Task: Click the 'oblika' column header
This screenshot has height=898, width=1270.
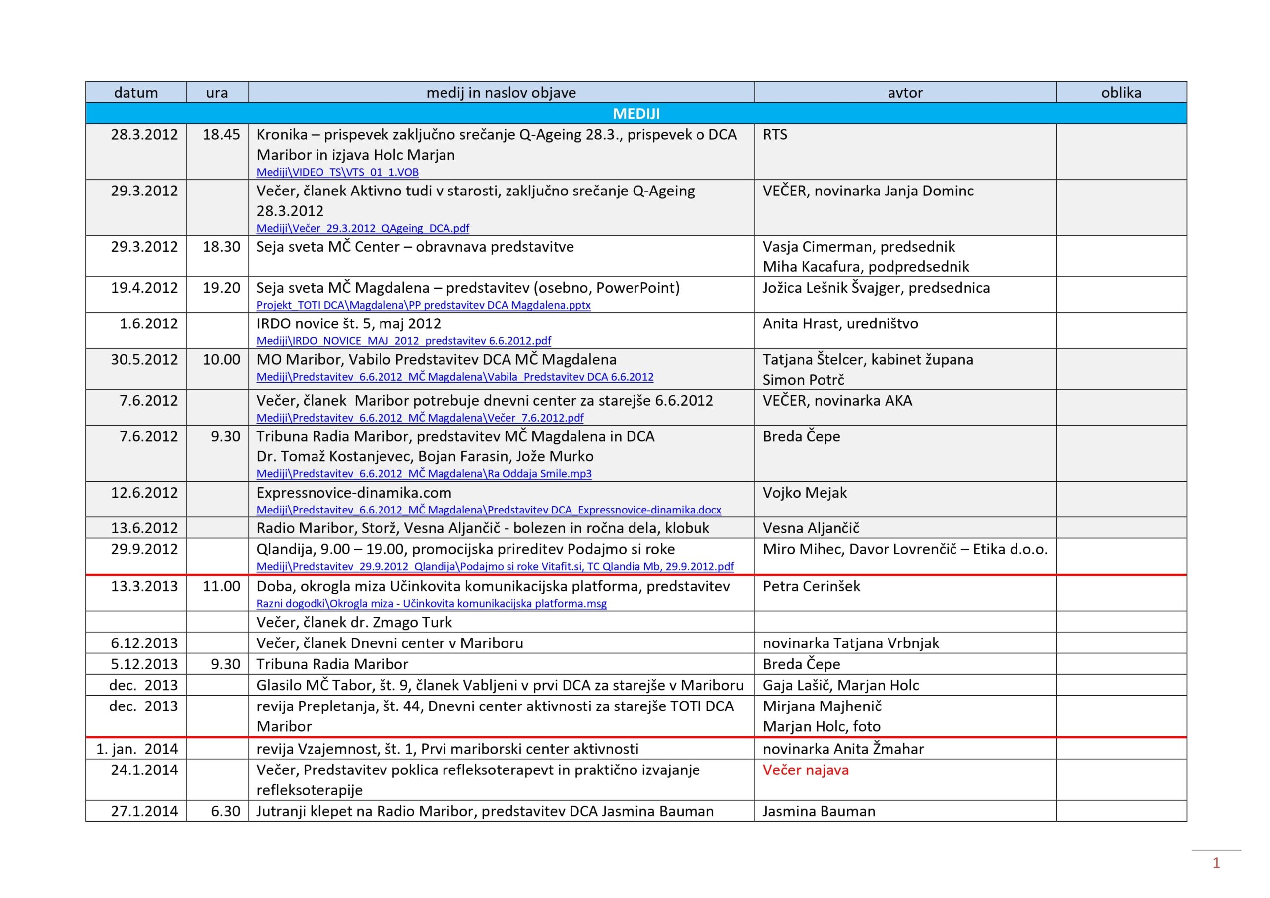Action: (x=1121, y=92)
